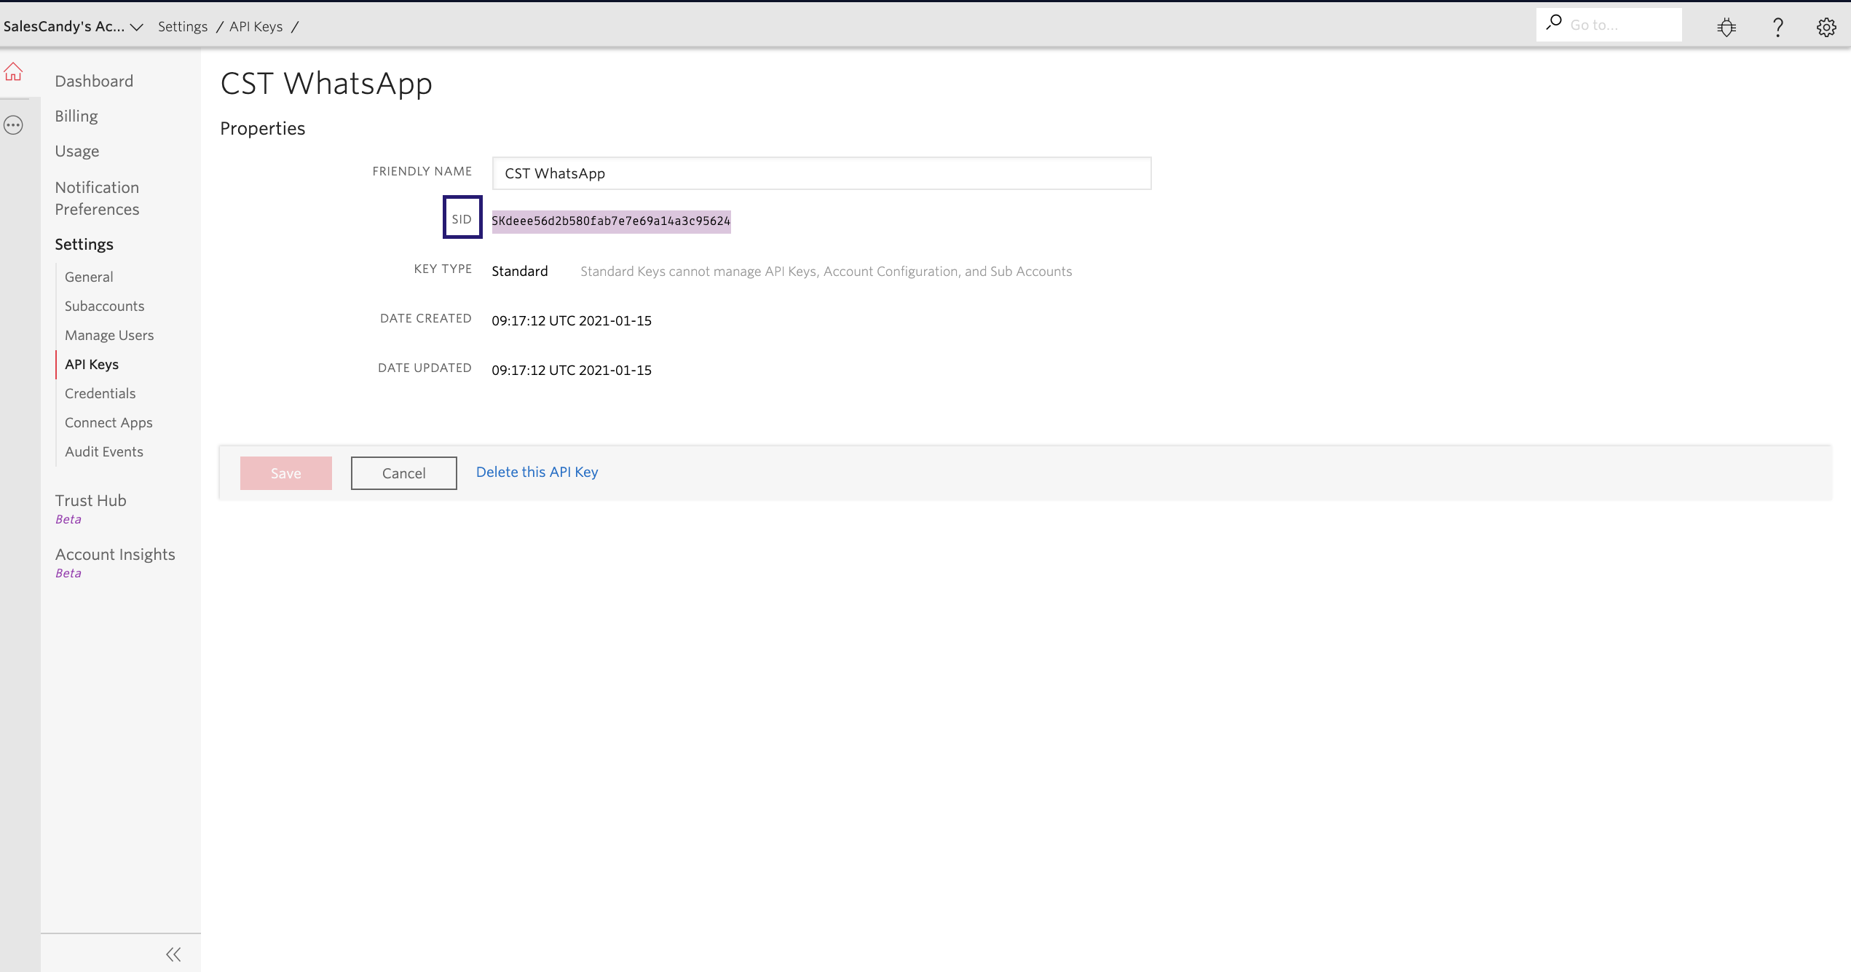Select Credentials under Settings
Screen dimensions: 1851x972
tap(100, 393)
